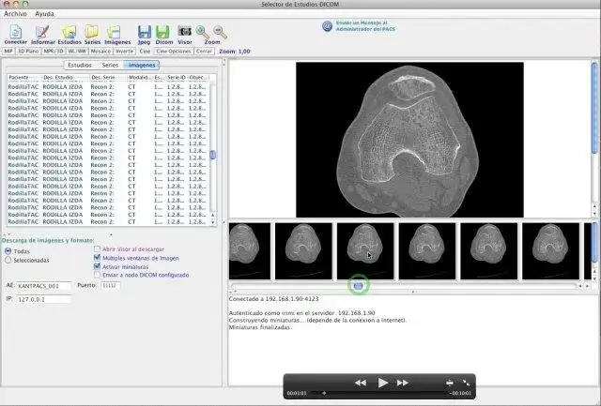601x406 pixels.
Task: Click the thumbnail strip horizontal scrollbar thumb
Action: (x=358, y=286)
